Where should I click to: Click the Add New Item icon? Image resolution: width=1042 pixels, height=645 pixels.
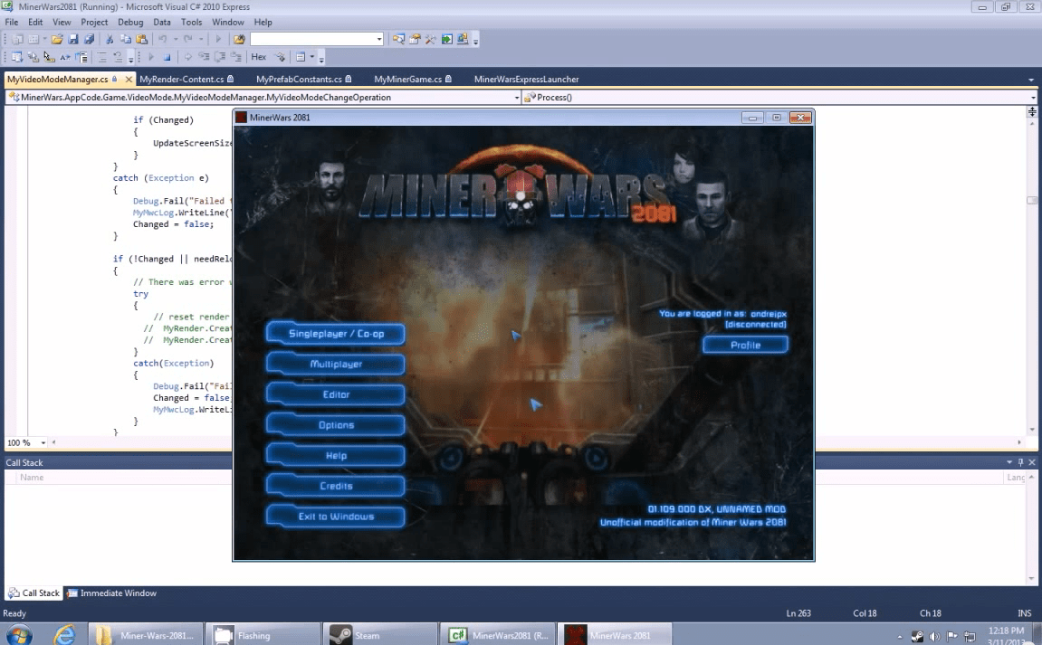pos(33,39)
